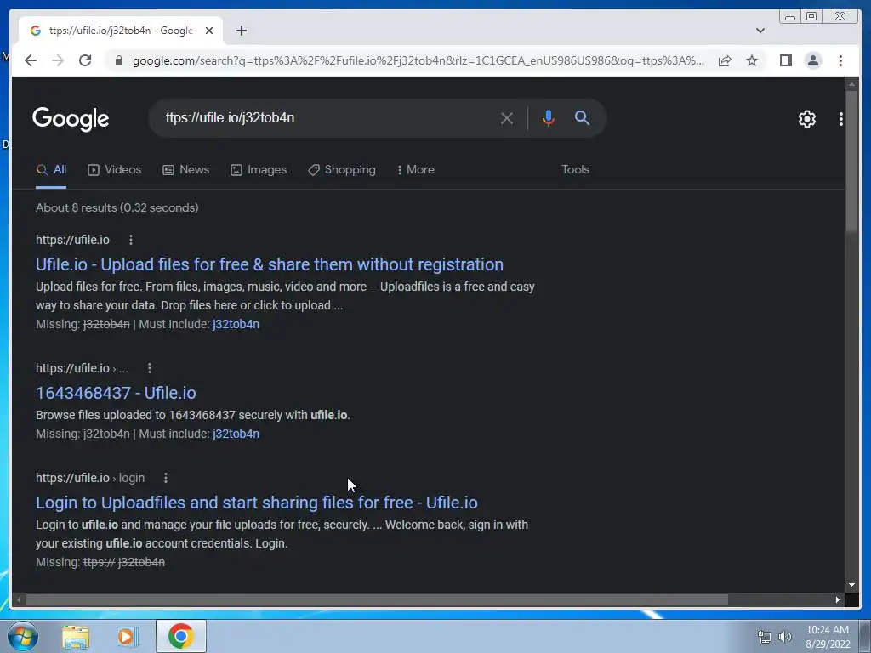871x653 pixels.
Task: Close the Google search tab
Action: click(x=209, y=31)
